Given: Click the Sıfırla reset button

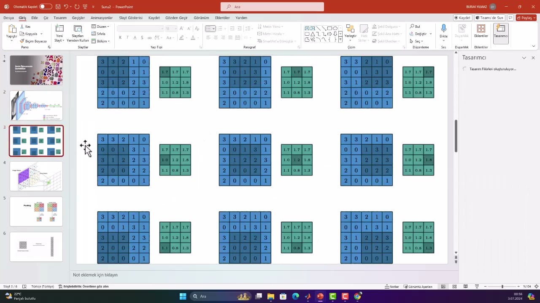Looking at the screenshot, I should point(98,34).
